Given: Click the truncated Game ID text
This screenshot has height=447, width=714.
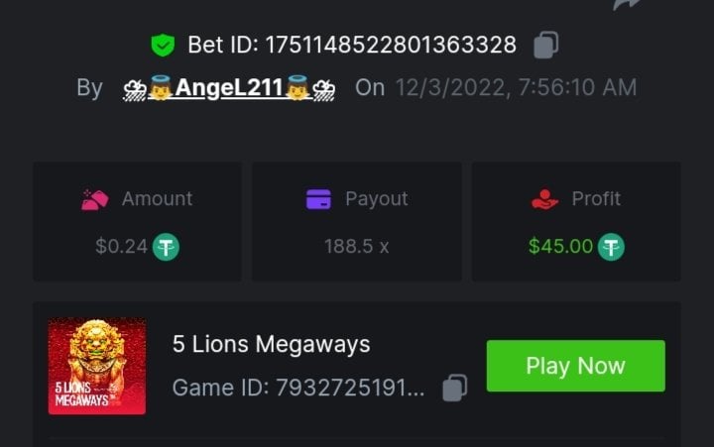Looking at the screenshot, I should pyautogui.click(x=298, y=388).
